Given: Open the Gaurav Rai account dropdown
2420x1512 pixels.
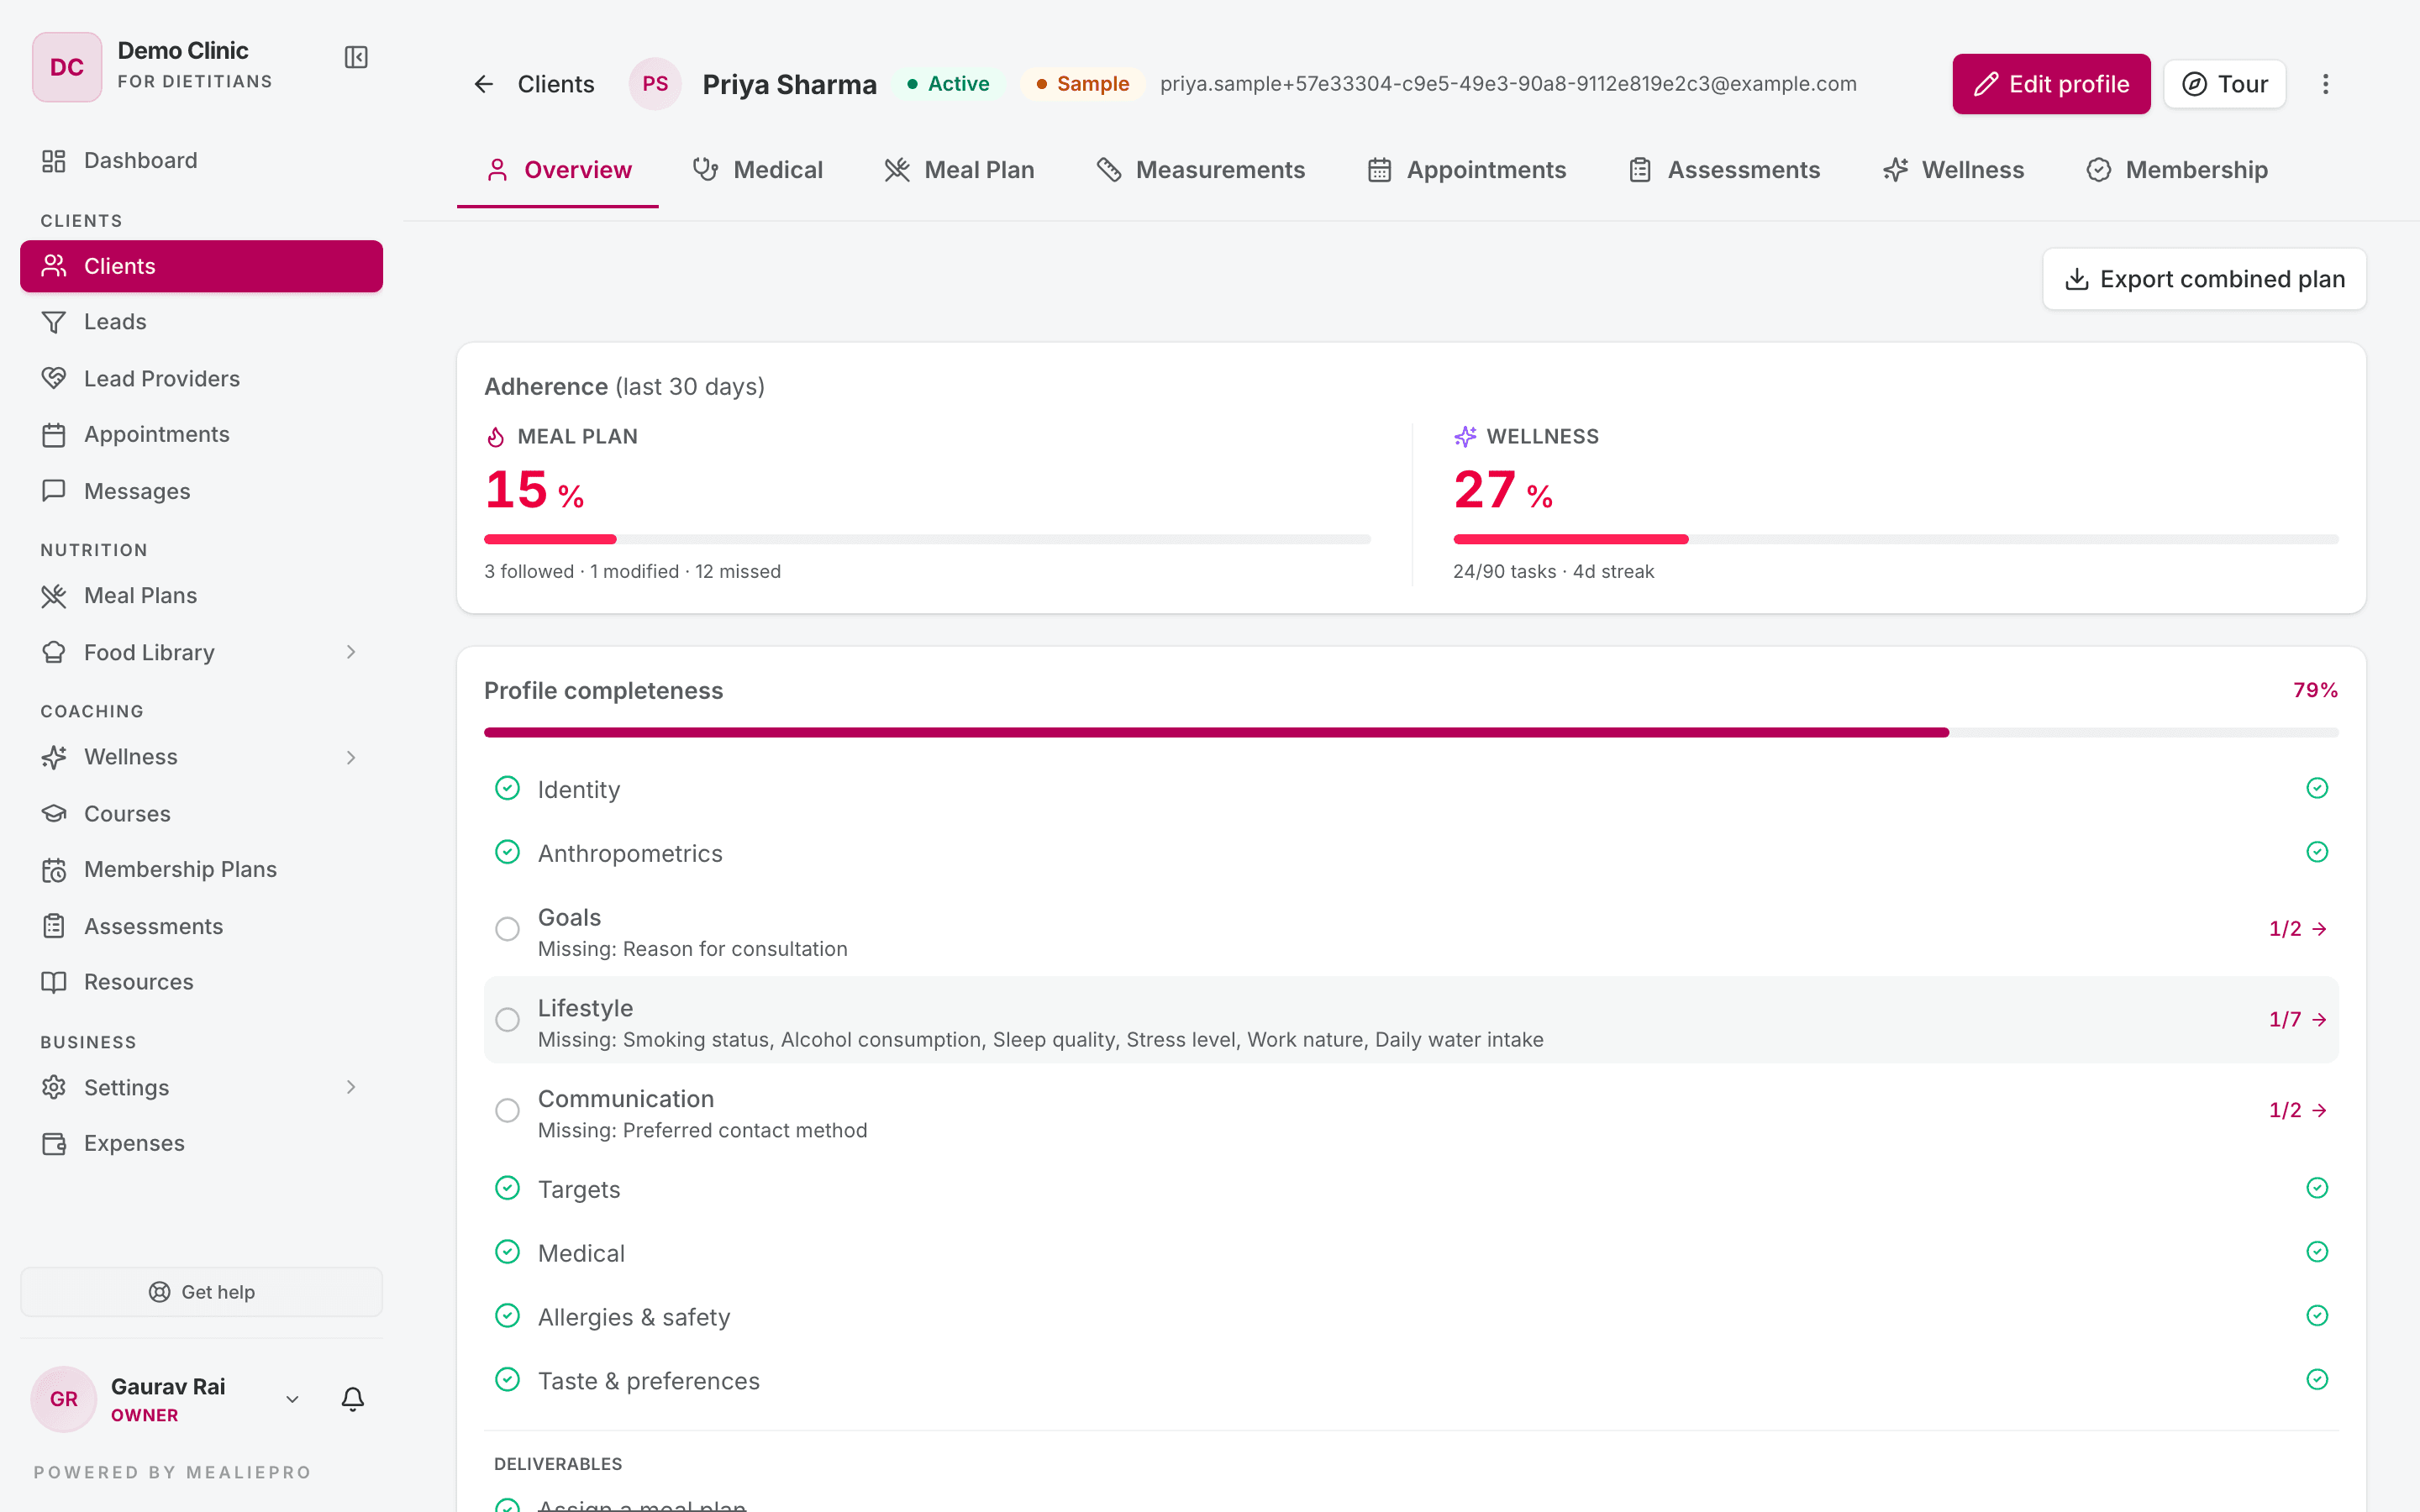Looking at the screenshot, I should [x=293, y=1399].
